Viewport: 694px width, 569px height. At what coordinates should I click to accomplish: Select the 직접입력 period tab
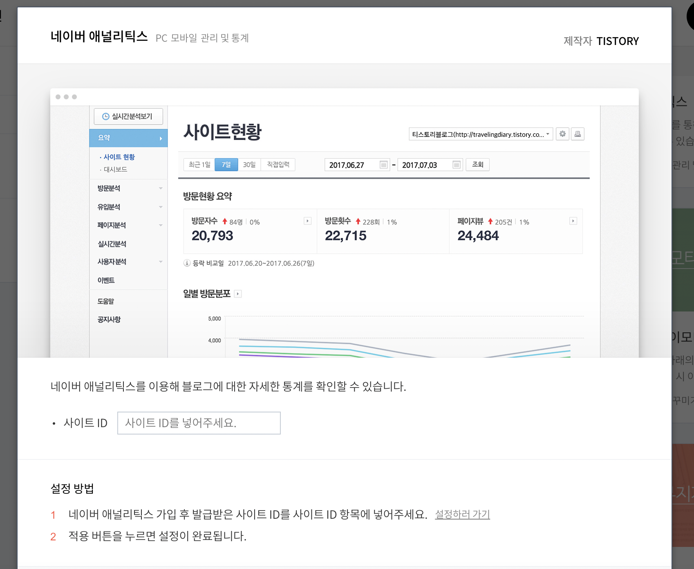click(278, 165)
